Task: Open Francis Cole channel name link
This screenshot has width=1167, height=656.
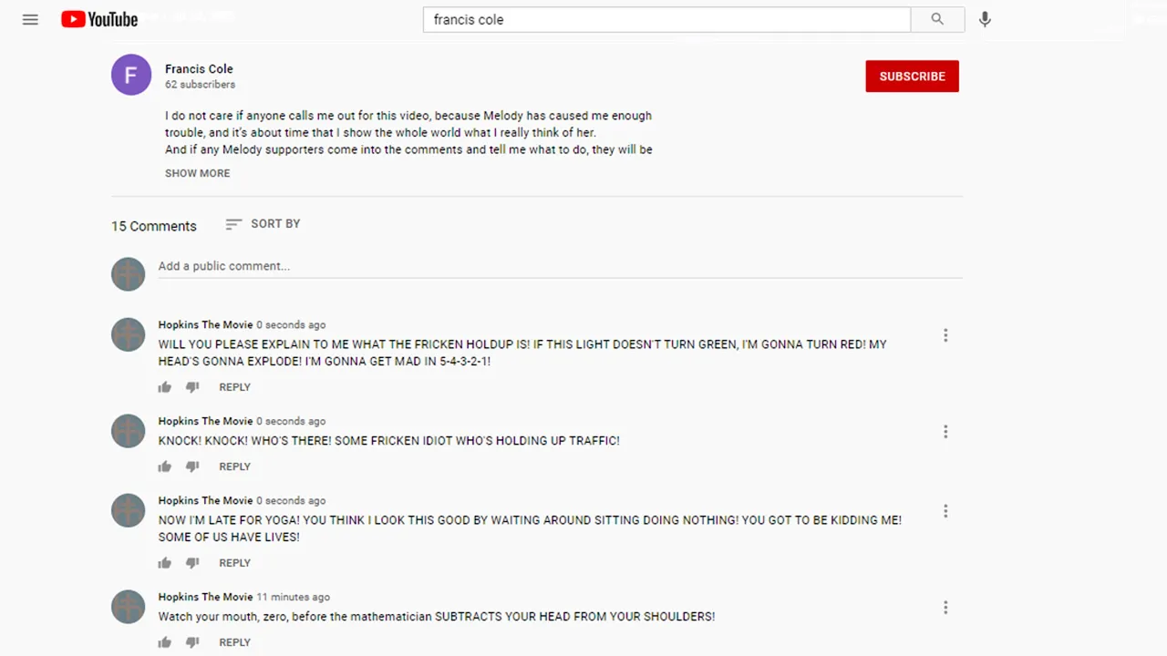Action: 199,68
